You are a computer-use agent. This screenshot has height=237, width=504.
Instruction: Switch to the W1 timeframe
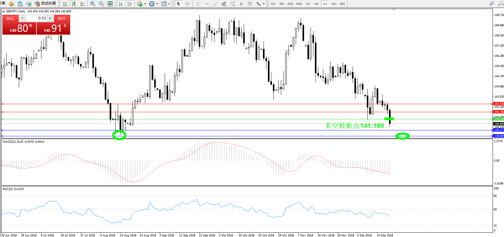pyautogui.click(x=334, y=4)
